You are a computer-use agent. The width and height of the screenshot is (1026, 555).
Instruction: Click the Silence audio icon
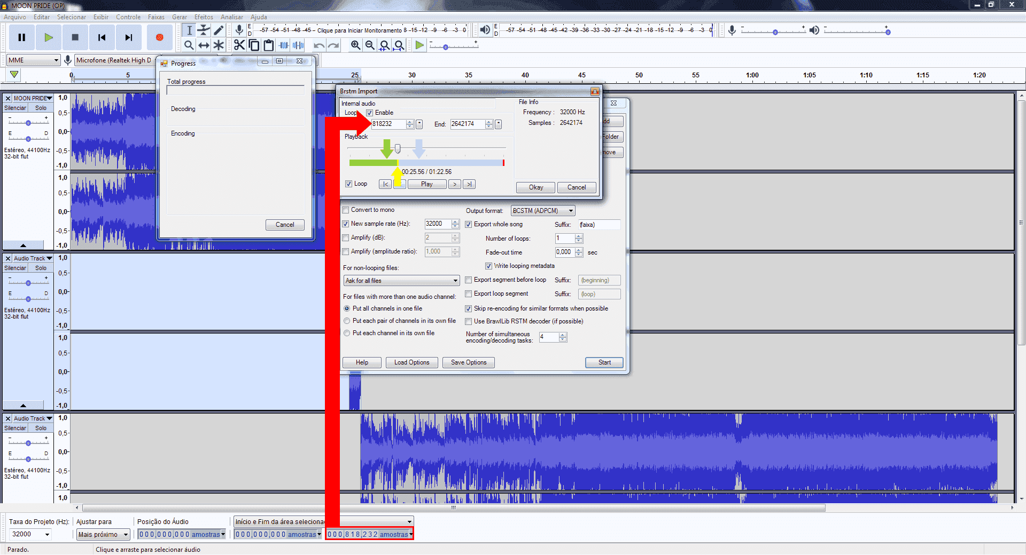(298, 45)
